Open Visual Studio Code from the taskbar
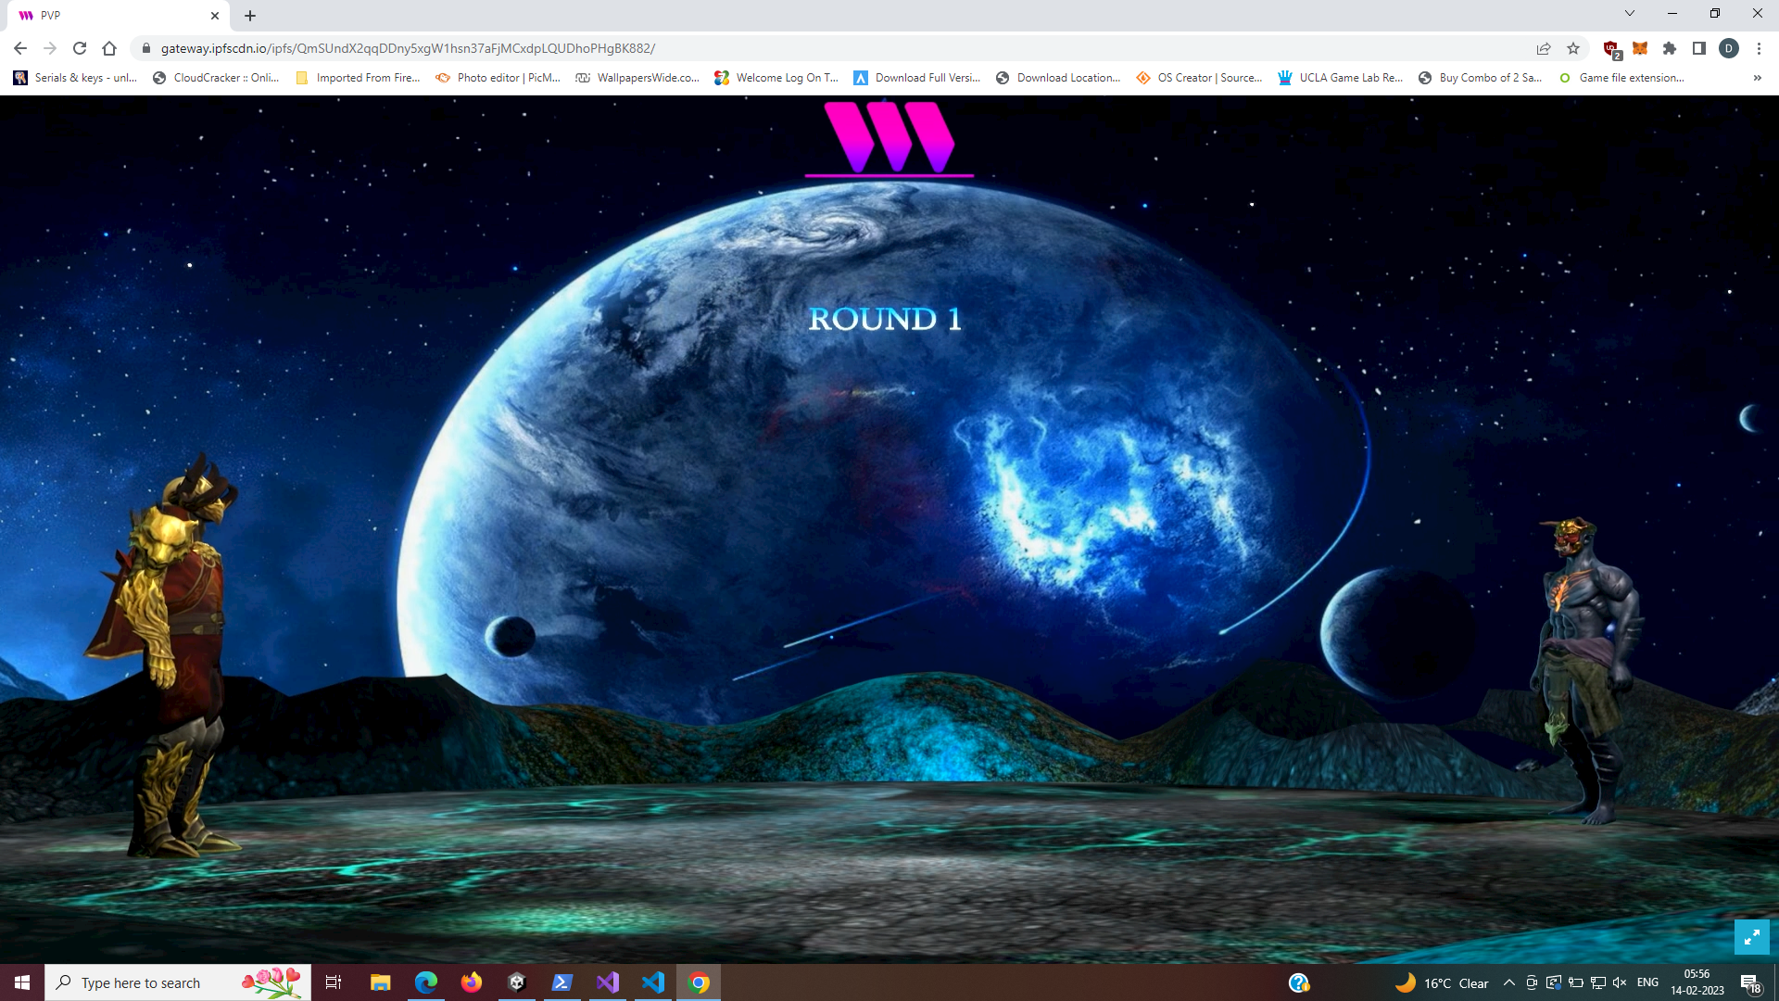1779x1001 pixels. (x=653, y=982)
